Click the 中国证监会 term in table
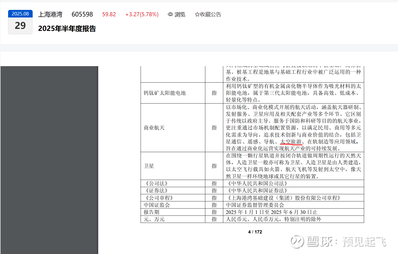Screen dimensions: 398x254 coord(157,205)
